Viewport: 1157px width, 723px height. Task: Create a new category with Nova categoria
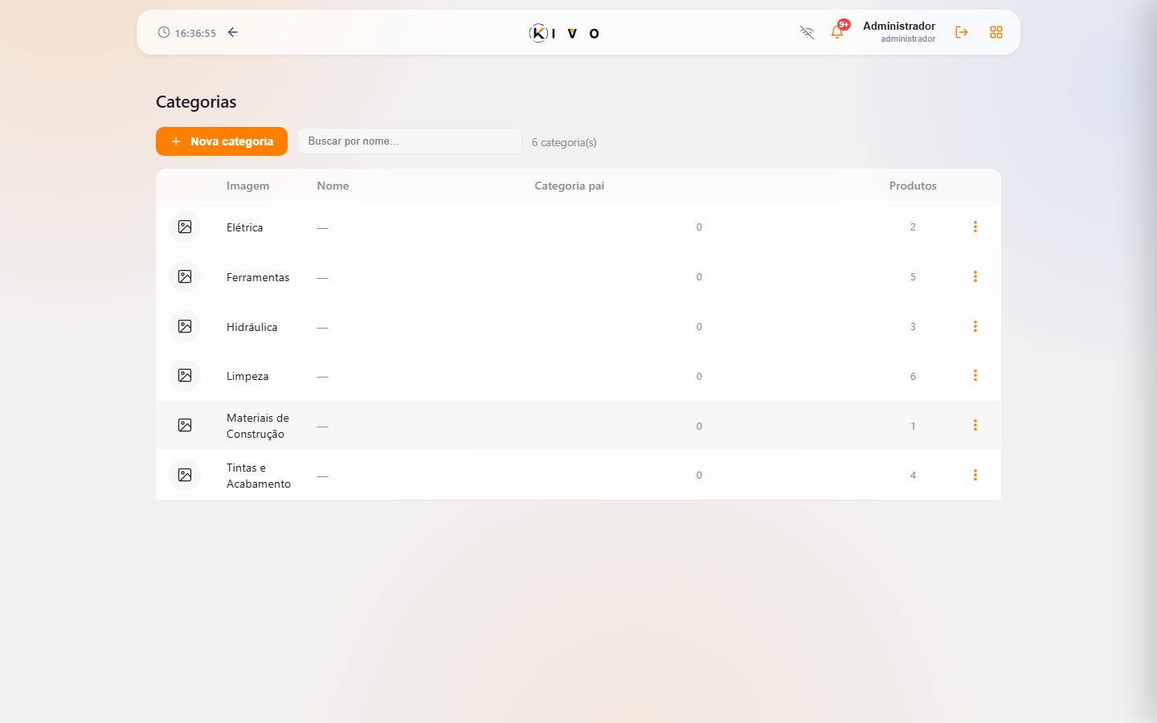point(222,141)
